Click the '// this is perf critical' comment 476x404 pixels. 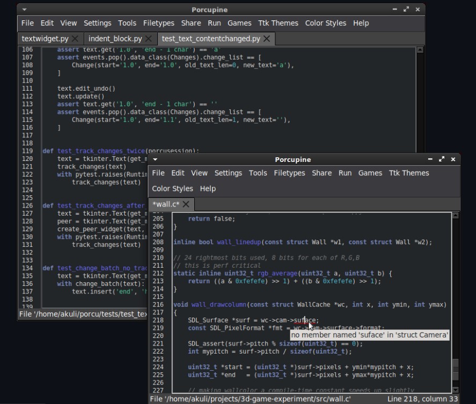[217, 266]
